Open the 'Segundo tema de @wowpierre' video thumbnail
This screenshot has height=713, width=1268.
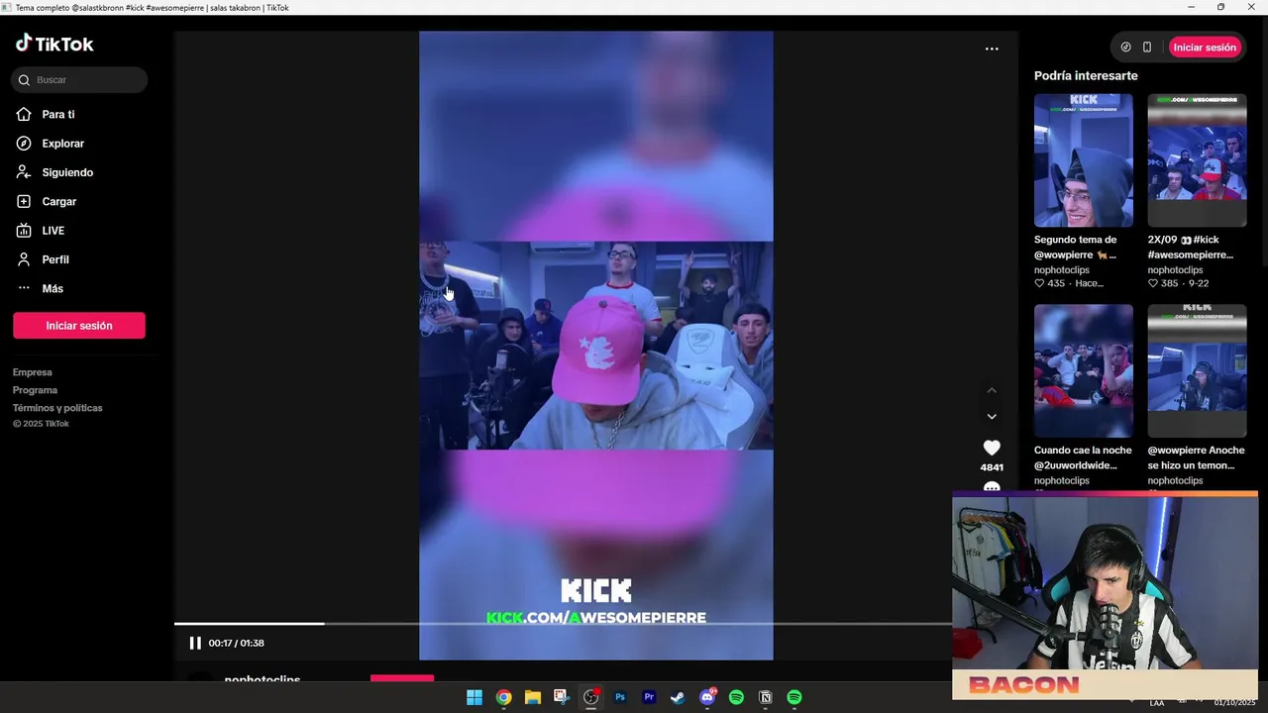[1084, 160]
